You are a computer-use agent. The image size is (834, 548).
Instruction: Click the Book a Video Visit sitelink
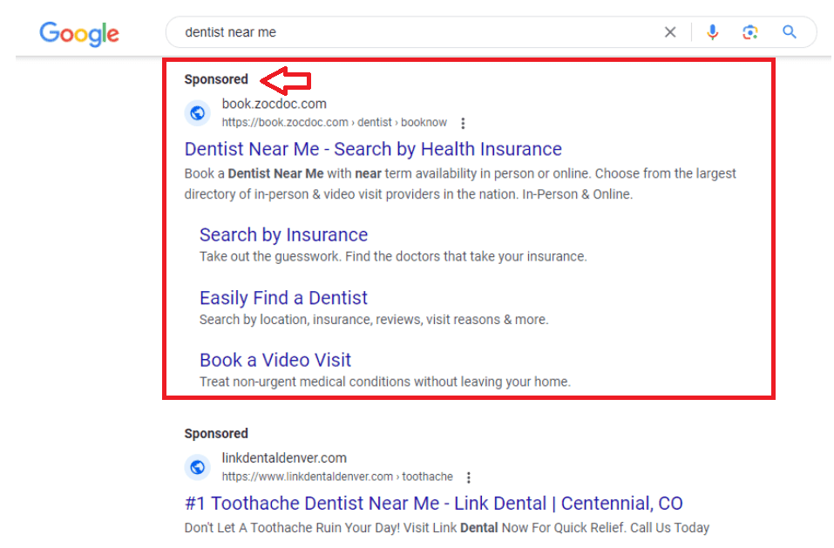coord(275,360)
